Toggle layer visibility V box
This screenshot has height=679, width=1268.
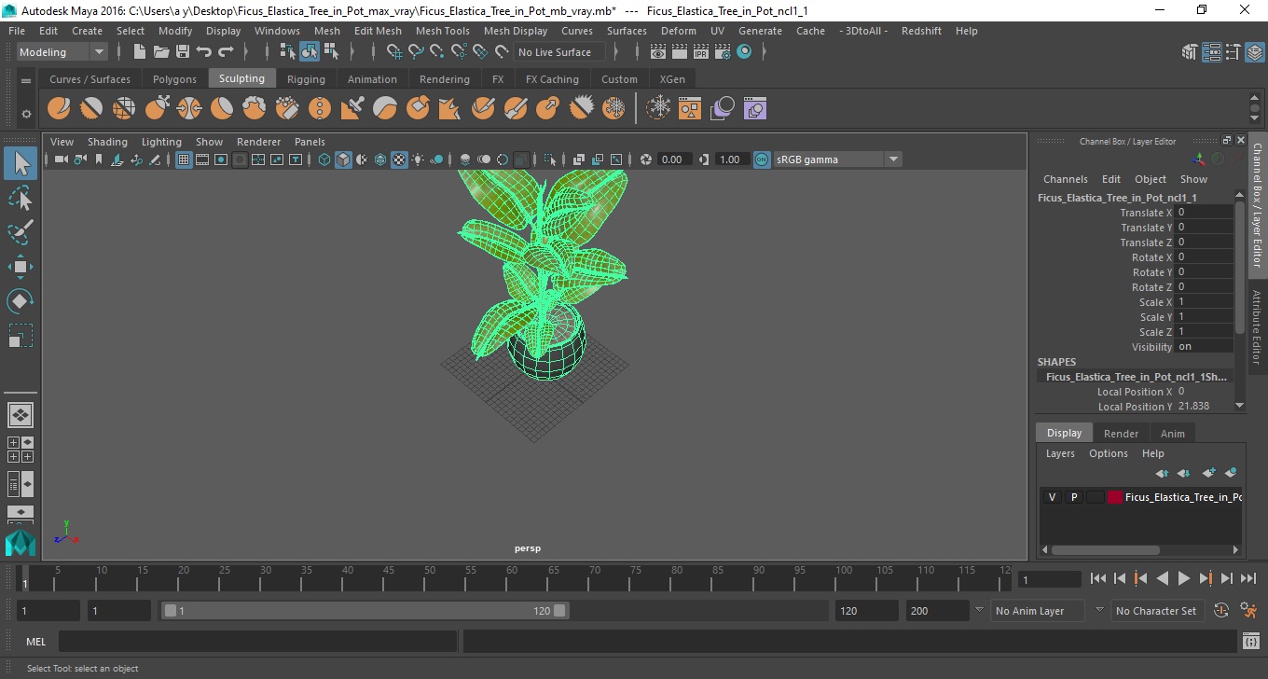(x=1052, y=497)
